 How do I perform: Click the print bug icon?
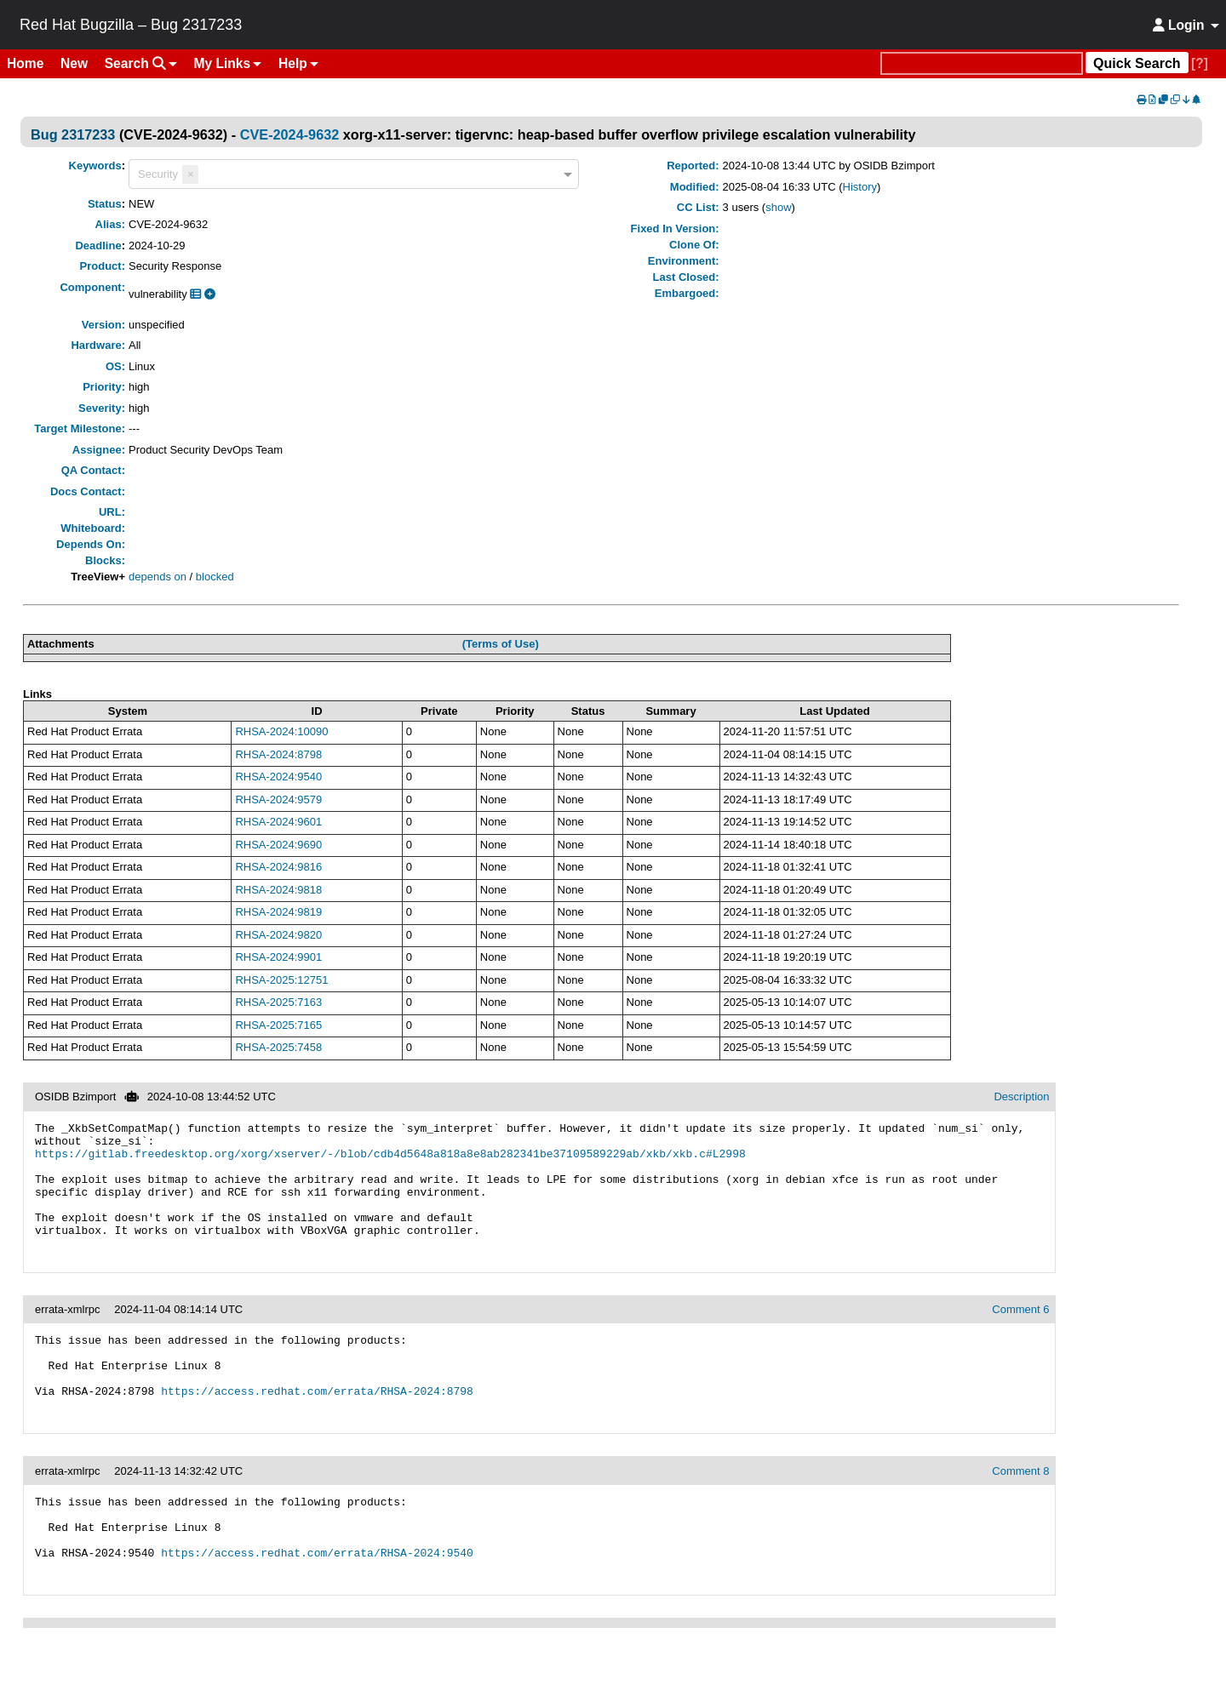click(x=1142, y=100)
